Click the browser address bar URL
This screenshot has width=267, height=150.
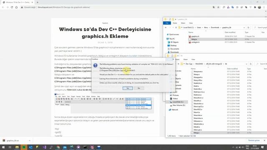pos(64,7)
